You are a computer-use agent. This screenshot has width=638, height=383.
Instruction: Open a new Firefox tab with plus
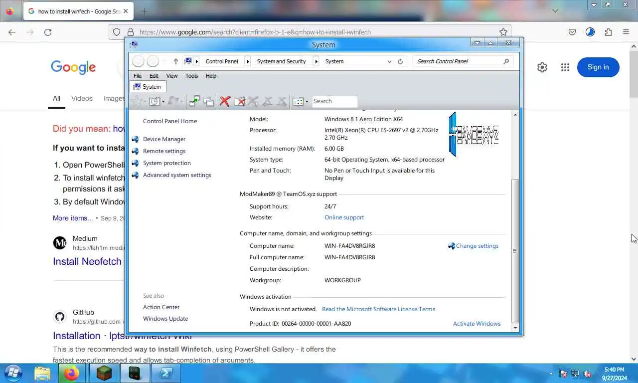pyautogui.click(x=144, y=11)
